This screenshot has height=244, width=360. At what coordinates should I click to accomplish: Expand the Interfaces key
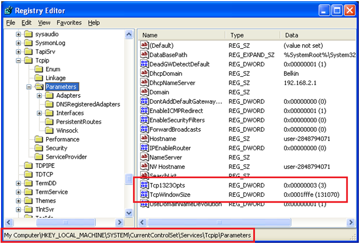(39, 113)
